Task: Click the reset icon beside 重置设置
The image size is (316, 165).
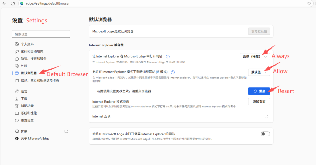Action: (x=17, y=120)
